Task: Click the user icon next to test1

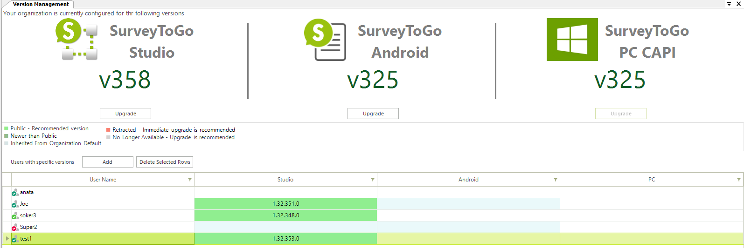Action: pos(15,239)
